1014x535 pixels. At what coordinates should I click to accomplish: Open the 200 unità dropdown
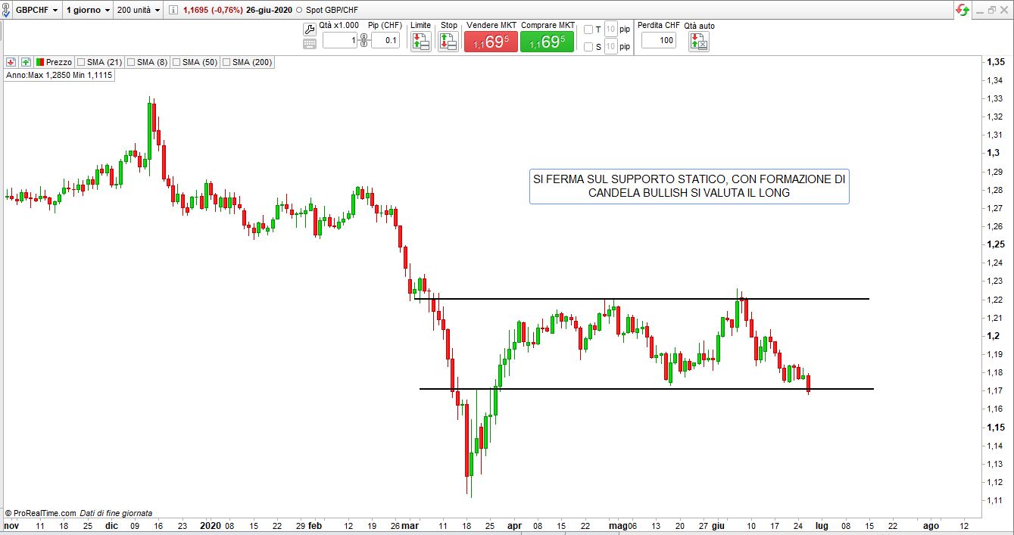point(140,10)
